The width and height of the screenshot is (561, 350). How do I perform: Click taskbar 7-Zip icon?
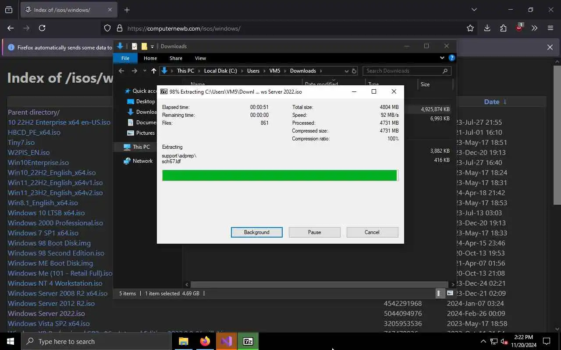(x=248, y=341)
